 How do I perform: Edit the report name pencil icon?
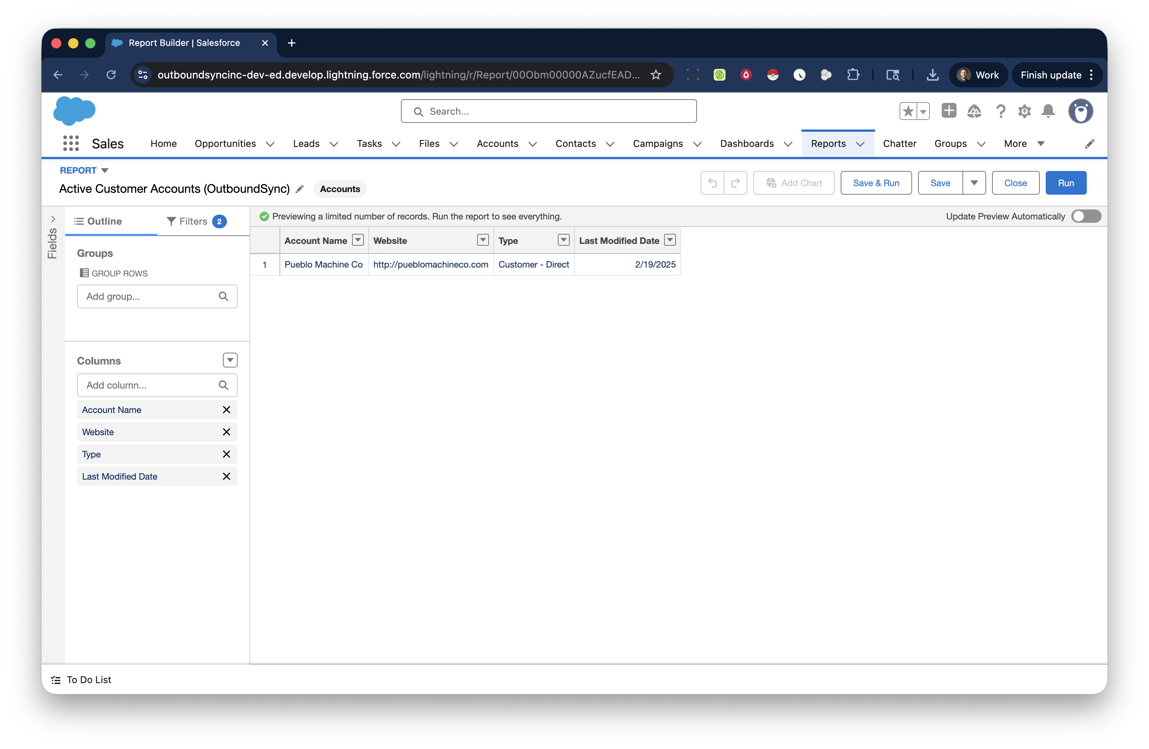point(300,189)
